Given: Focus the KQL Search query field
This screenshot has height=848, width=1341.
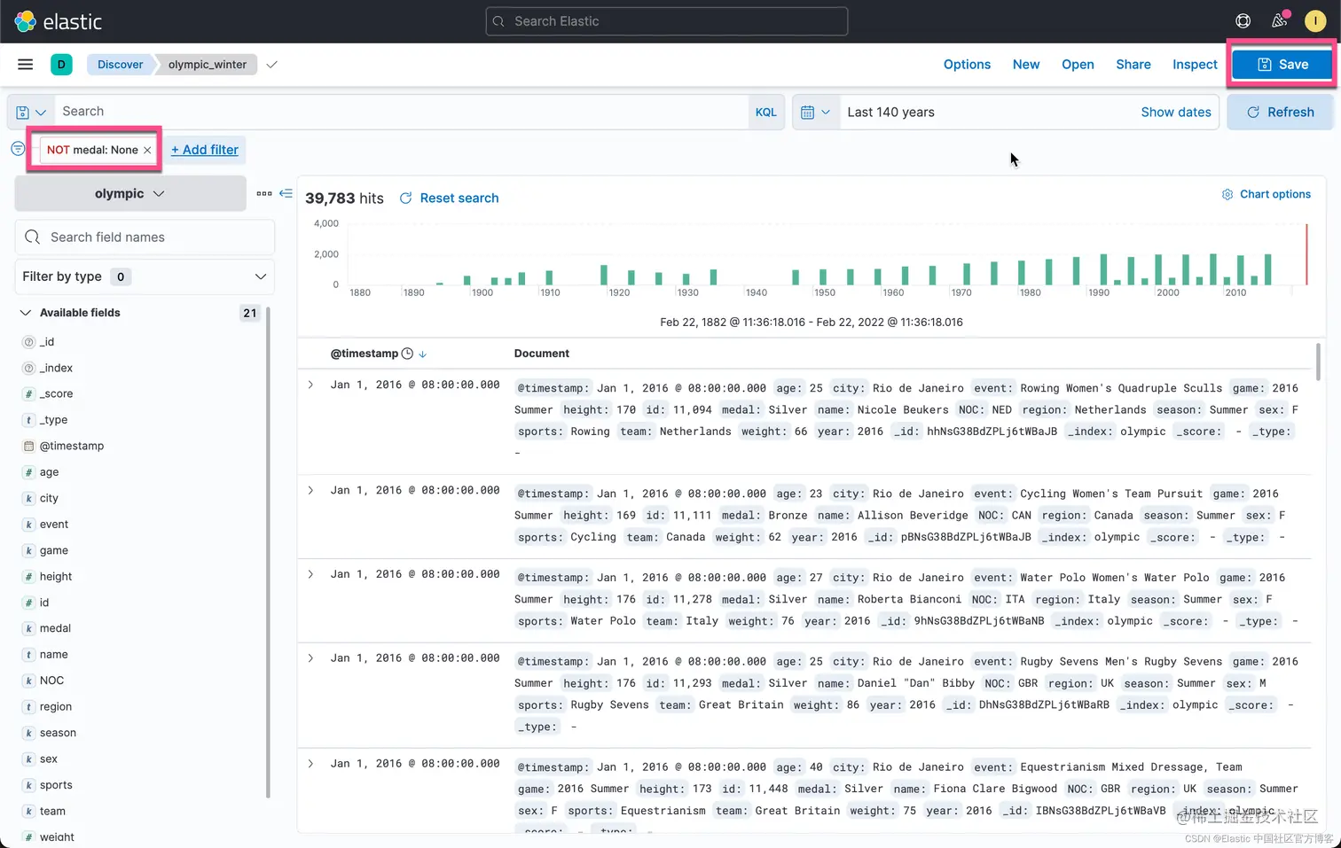Looking at the screenshot, I should click(x=402, y=112).
